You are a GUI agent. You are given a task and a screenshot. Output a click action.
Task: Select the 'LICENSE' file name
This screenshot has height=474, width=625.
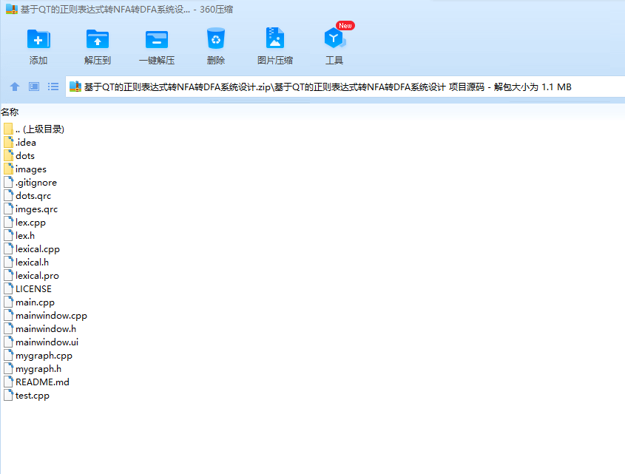click(33, 288)
